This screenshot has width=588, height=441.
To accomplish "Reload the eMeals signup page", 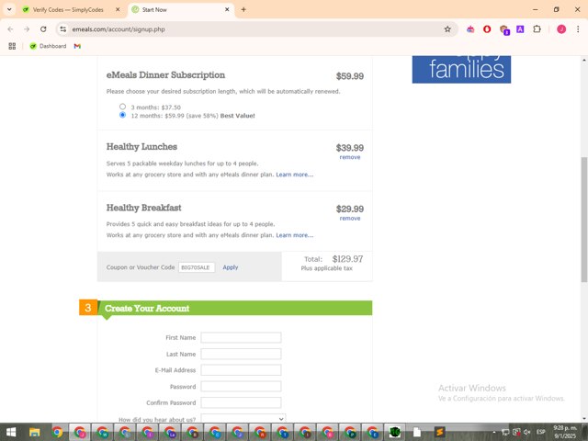I will (x=43, y=29).
